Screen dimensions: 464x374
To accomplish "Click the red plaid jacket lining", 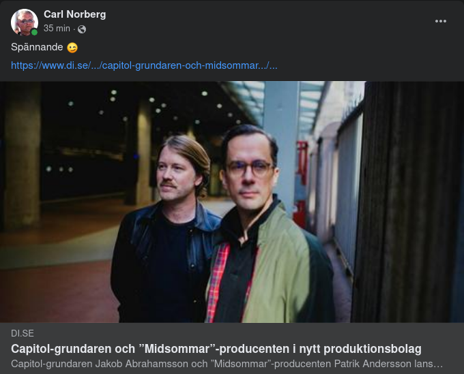I will click(218, 283).
